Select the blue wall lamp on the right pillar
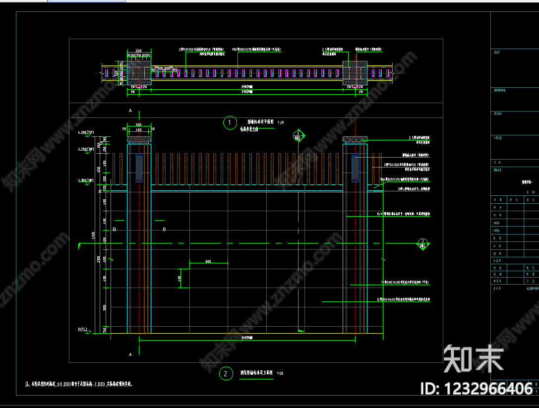This screenshot has height=408, width=539. pos(355,168)
